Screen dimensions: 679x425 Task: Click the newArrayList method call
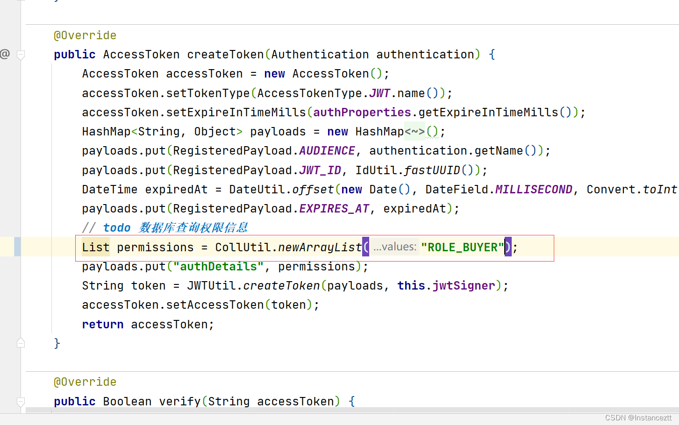(x=320, y=247)
